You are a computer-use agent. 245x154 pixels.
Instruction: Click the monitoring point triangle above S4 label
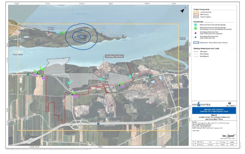tap(42, 76)
